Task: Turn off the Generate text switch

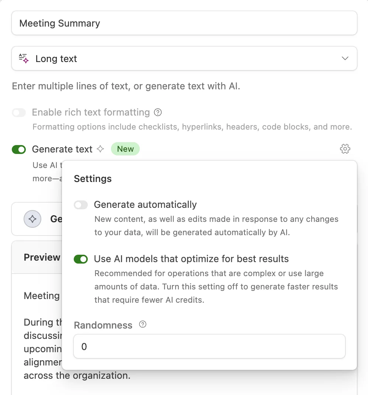Action: [19, 150]
